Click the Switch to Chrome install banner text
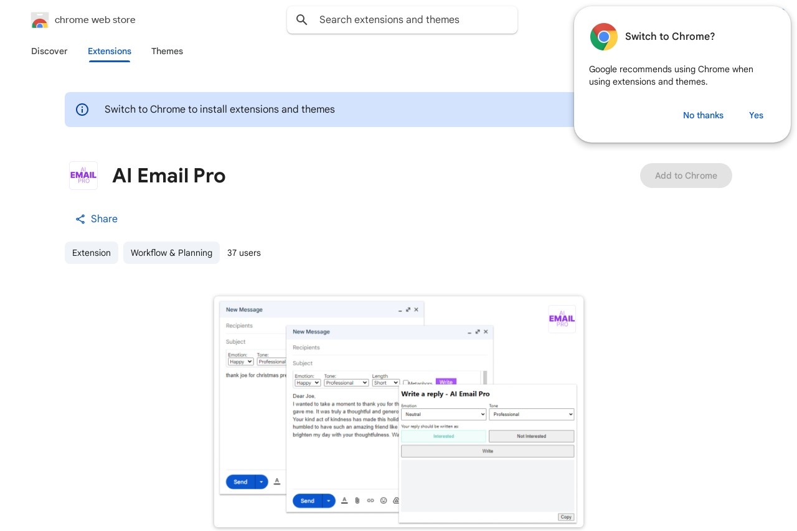This screenshot has width=797, height=531. (220, 110)
